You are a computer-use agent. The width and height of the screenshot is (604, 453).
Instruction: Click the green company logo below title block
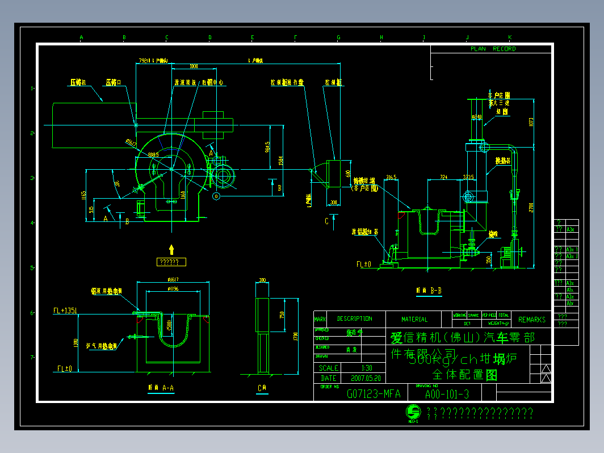point(414,412)
